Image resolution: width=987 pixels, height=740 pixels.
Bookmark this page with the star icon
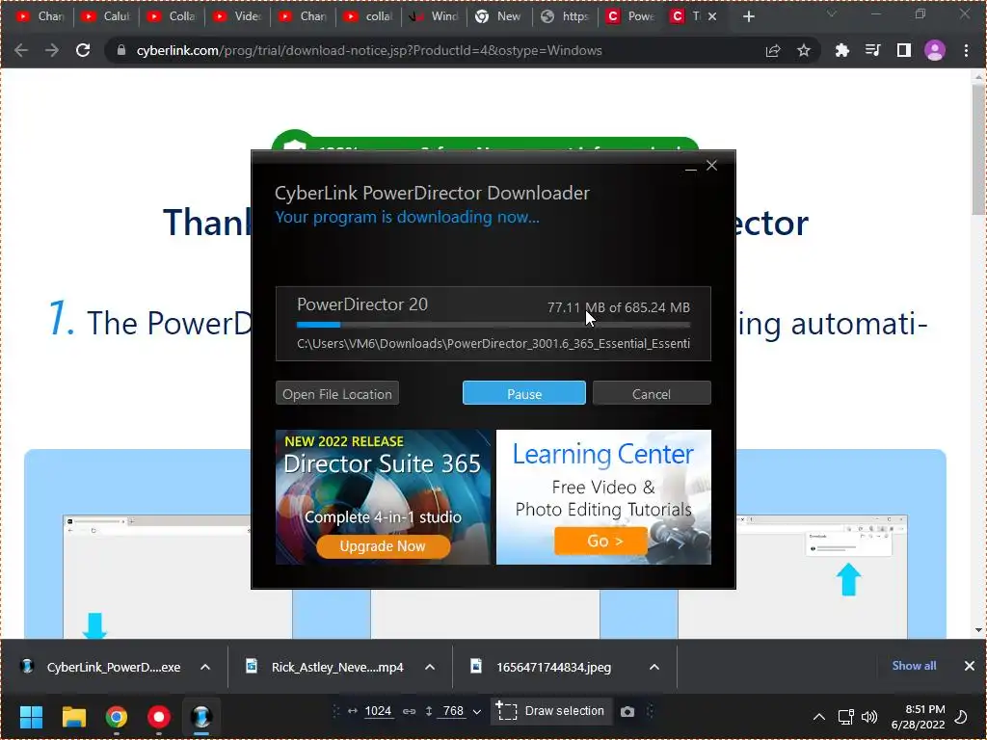pyautogui.click(x=803, y=50)
